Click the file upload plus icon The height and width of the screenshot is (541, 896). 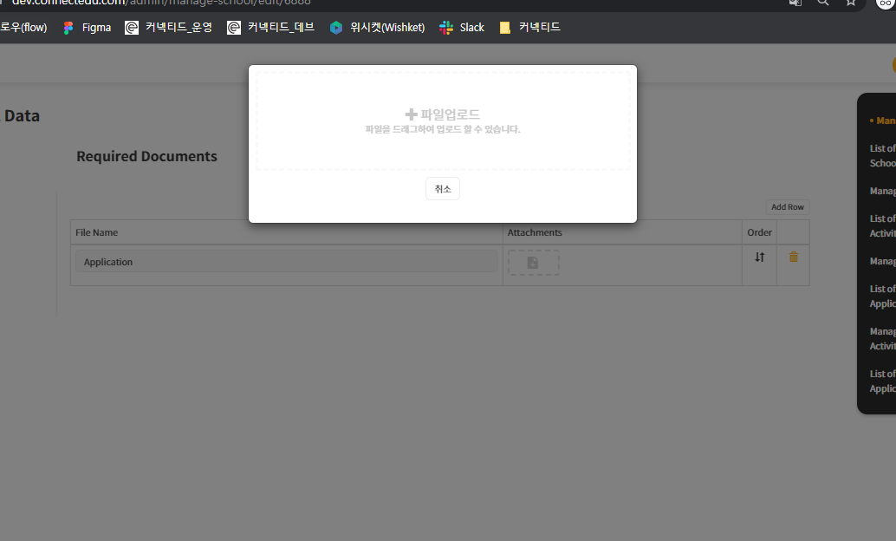click(411, 114)
